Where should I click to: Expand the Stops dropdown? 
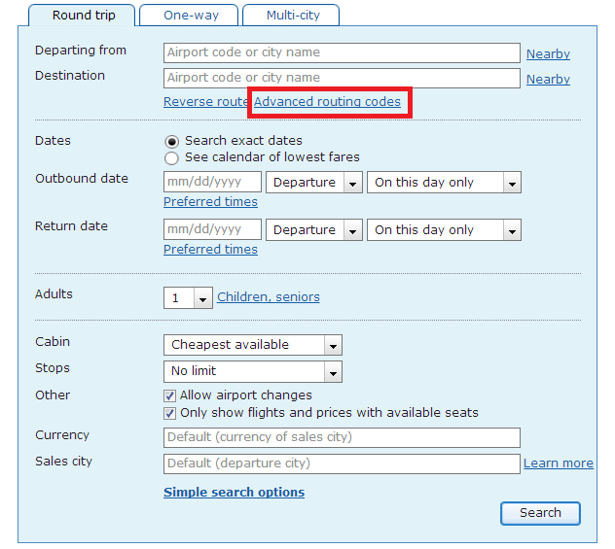point(252,371)
